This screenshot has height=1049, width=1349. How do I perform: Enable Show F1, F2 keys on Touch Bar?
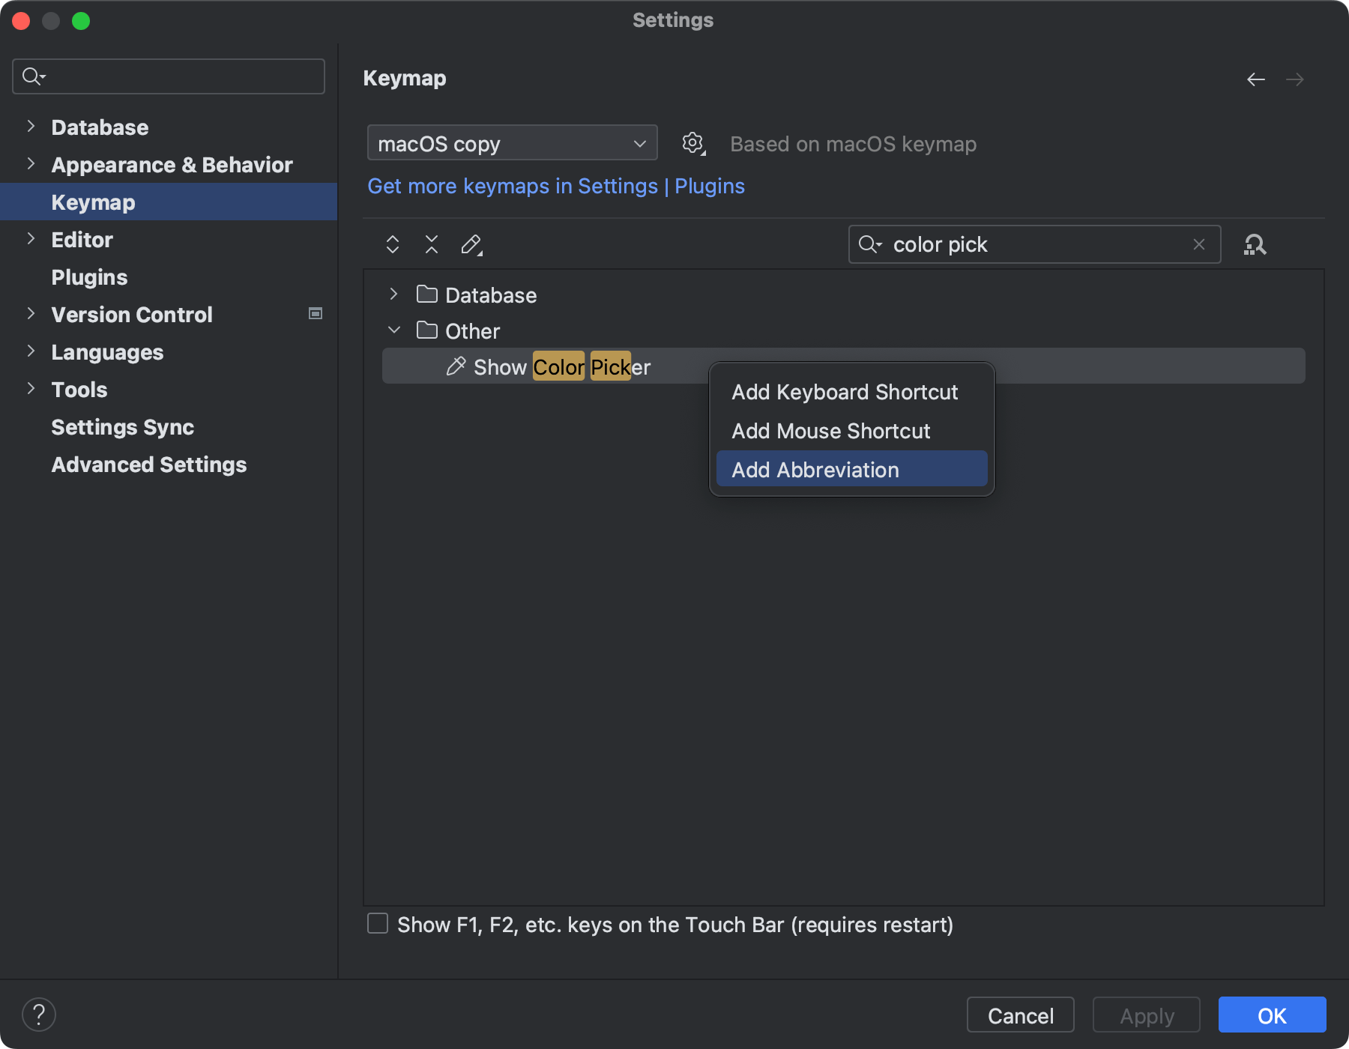coord(378,923)
